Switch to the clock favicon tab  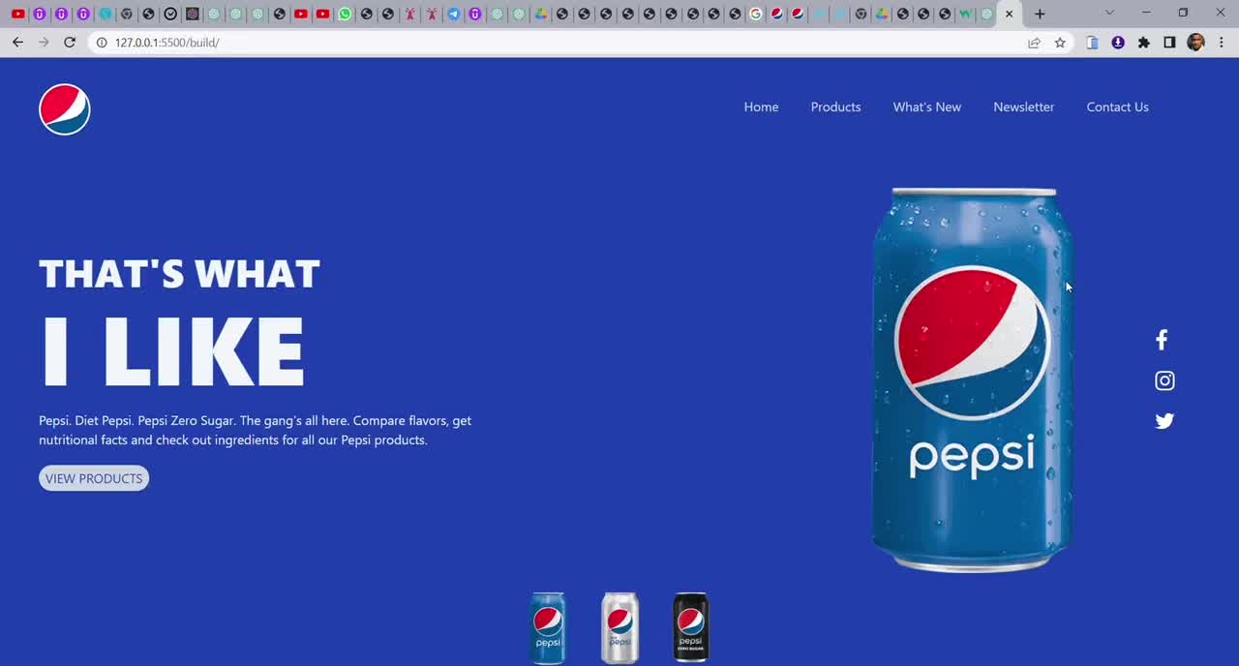click(170, 14)
